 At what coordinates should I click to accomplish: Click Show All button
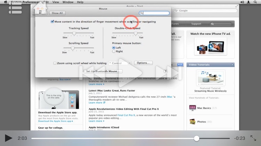(57, 13)
